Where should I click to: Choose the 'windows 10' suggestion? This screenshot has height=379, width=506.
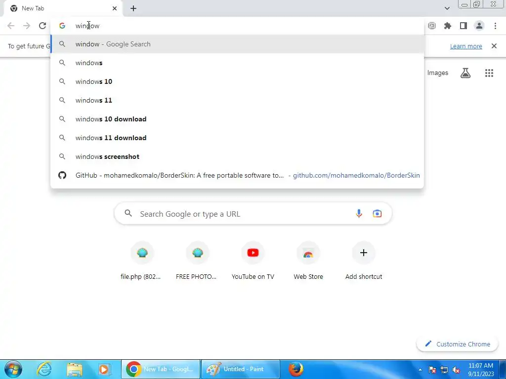point(237,81)
